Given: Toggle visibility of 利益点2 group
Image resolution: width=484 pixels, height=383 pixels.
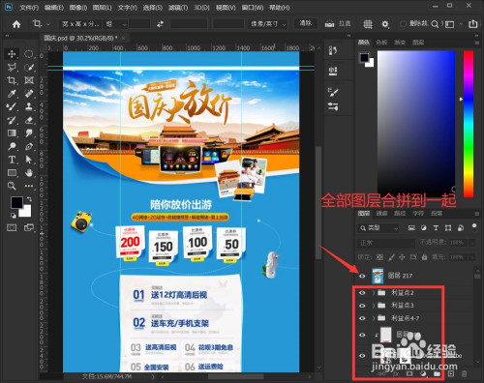Looking at the screenshot, I should [362, 293].
